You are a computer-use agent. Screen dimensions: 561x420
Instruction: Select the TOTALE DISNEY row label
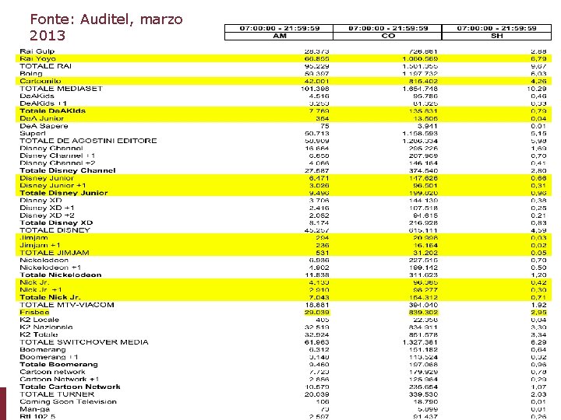point(55,230)
